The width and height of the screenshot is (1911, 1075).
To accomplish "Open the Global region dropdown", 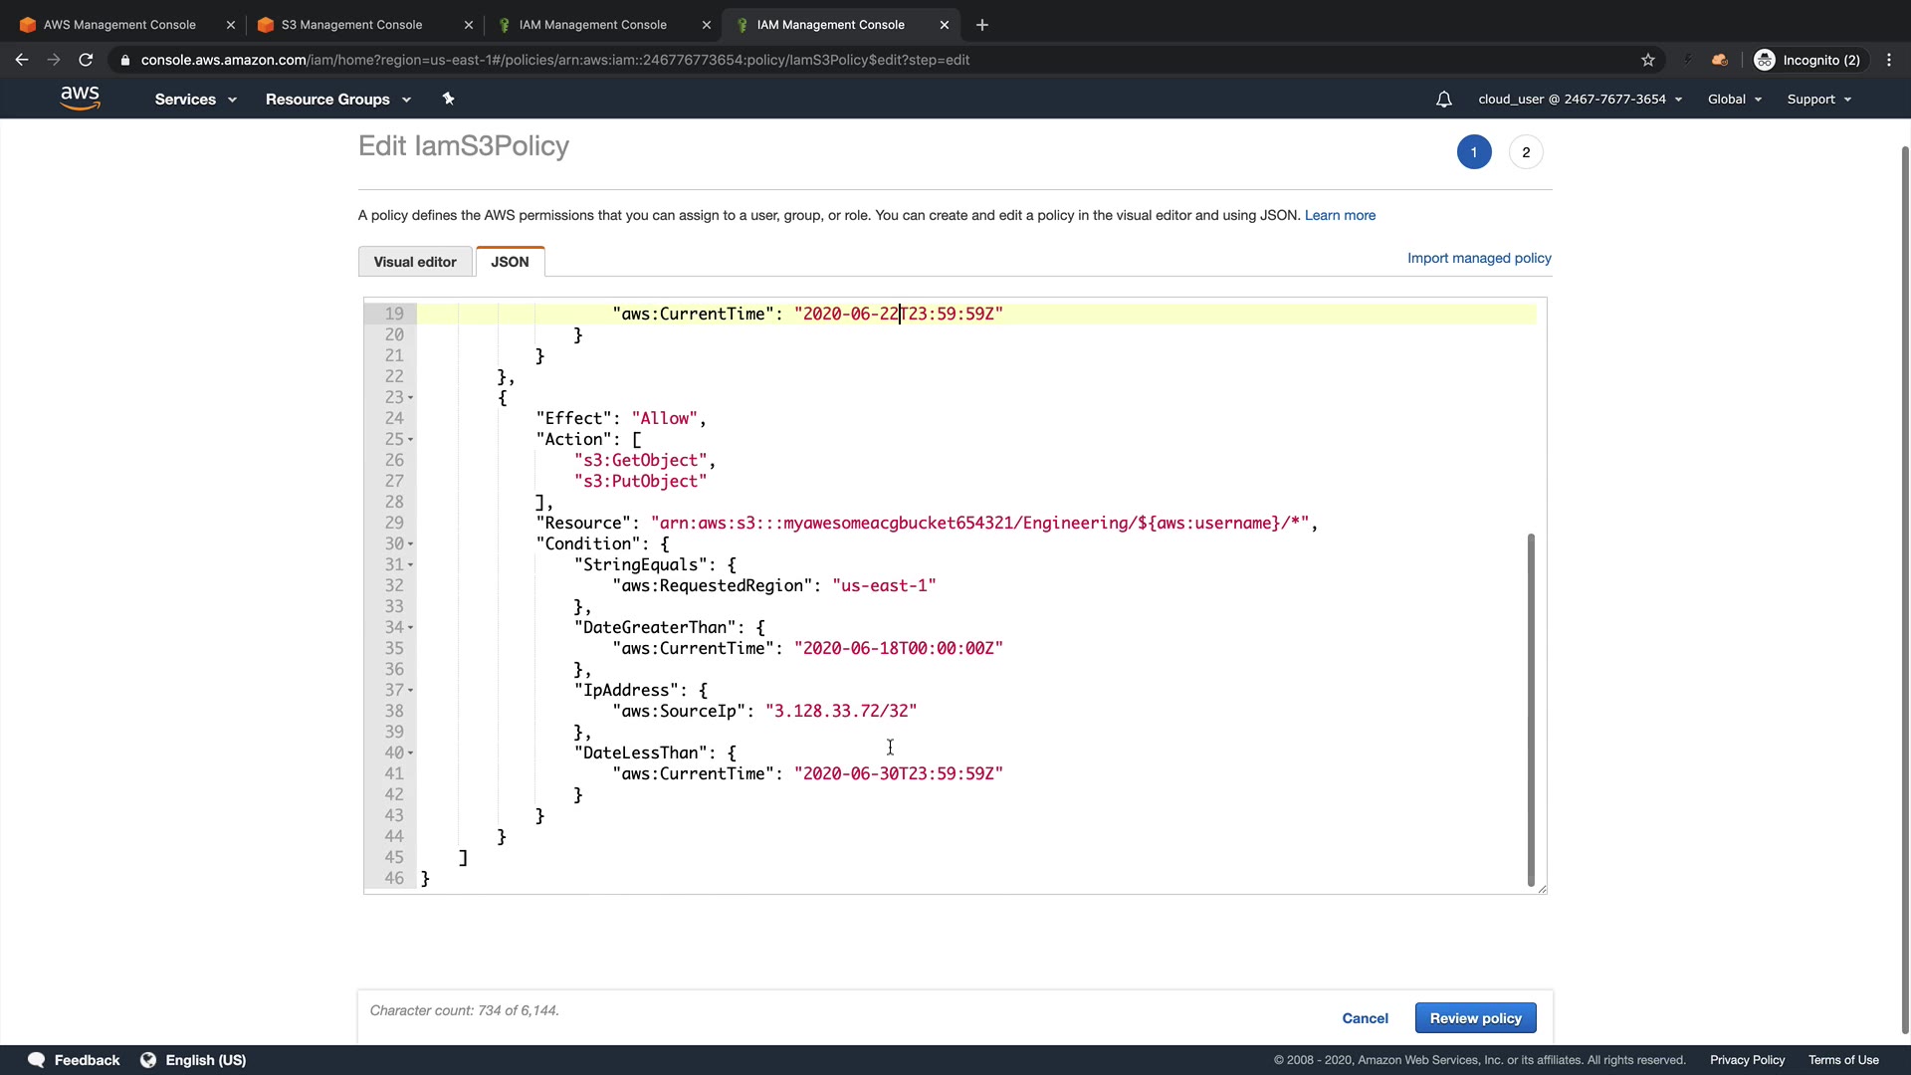I will (x=1734, y=100).
